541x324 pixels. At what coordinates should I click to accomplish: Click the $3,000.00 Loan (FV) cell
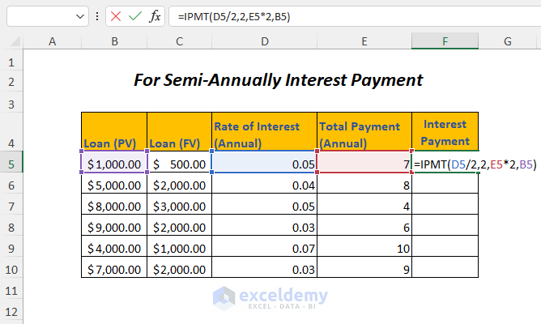coord(178,206)
